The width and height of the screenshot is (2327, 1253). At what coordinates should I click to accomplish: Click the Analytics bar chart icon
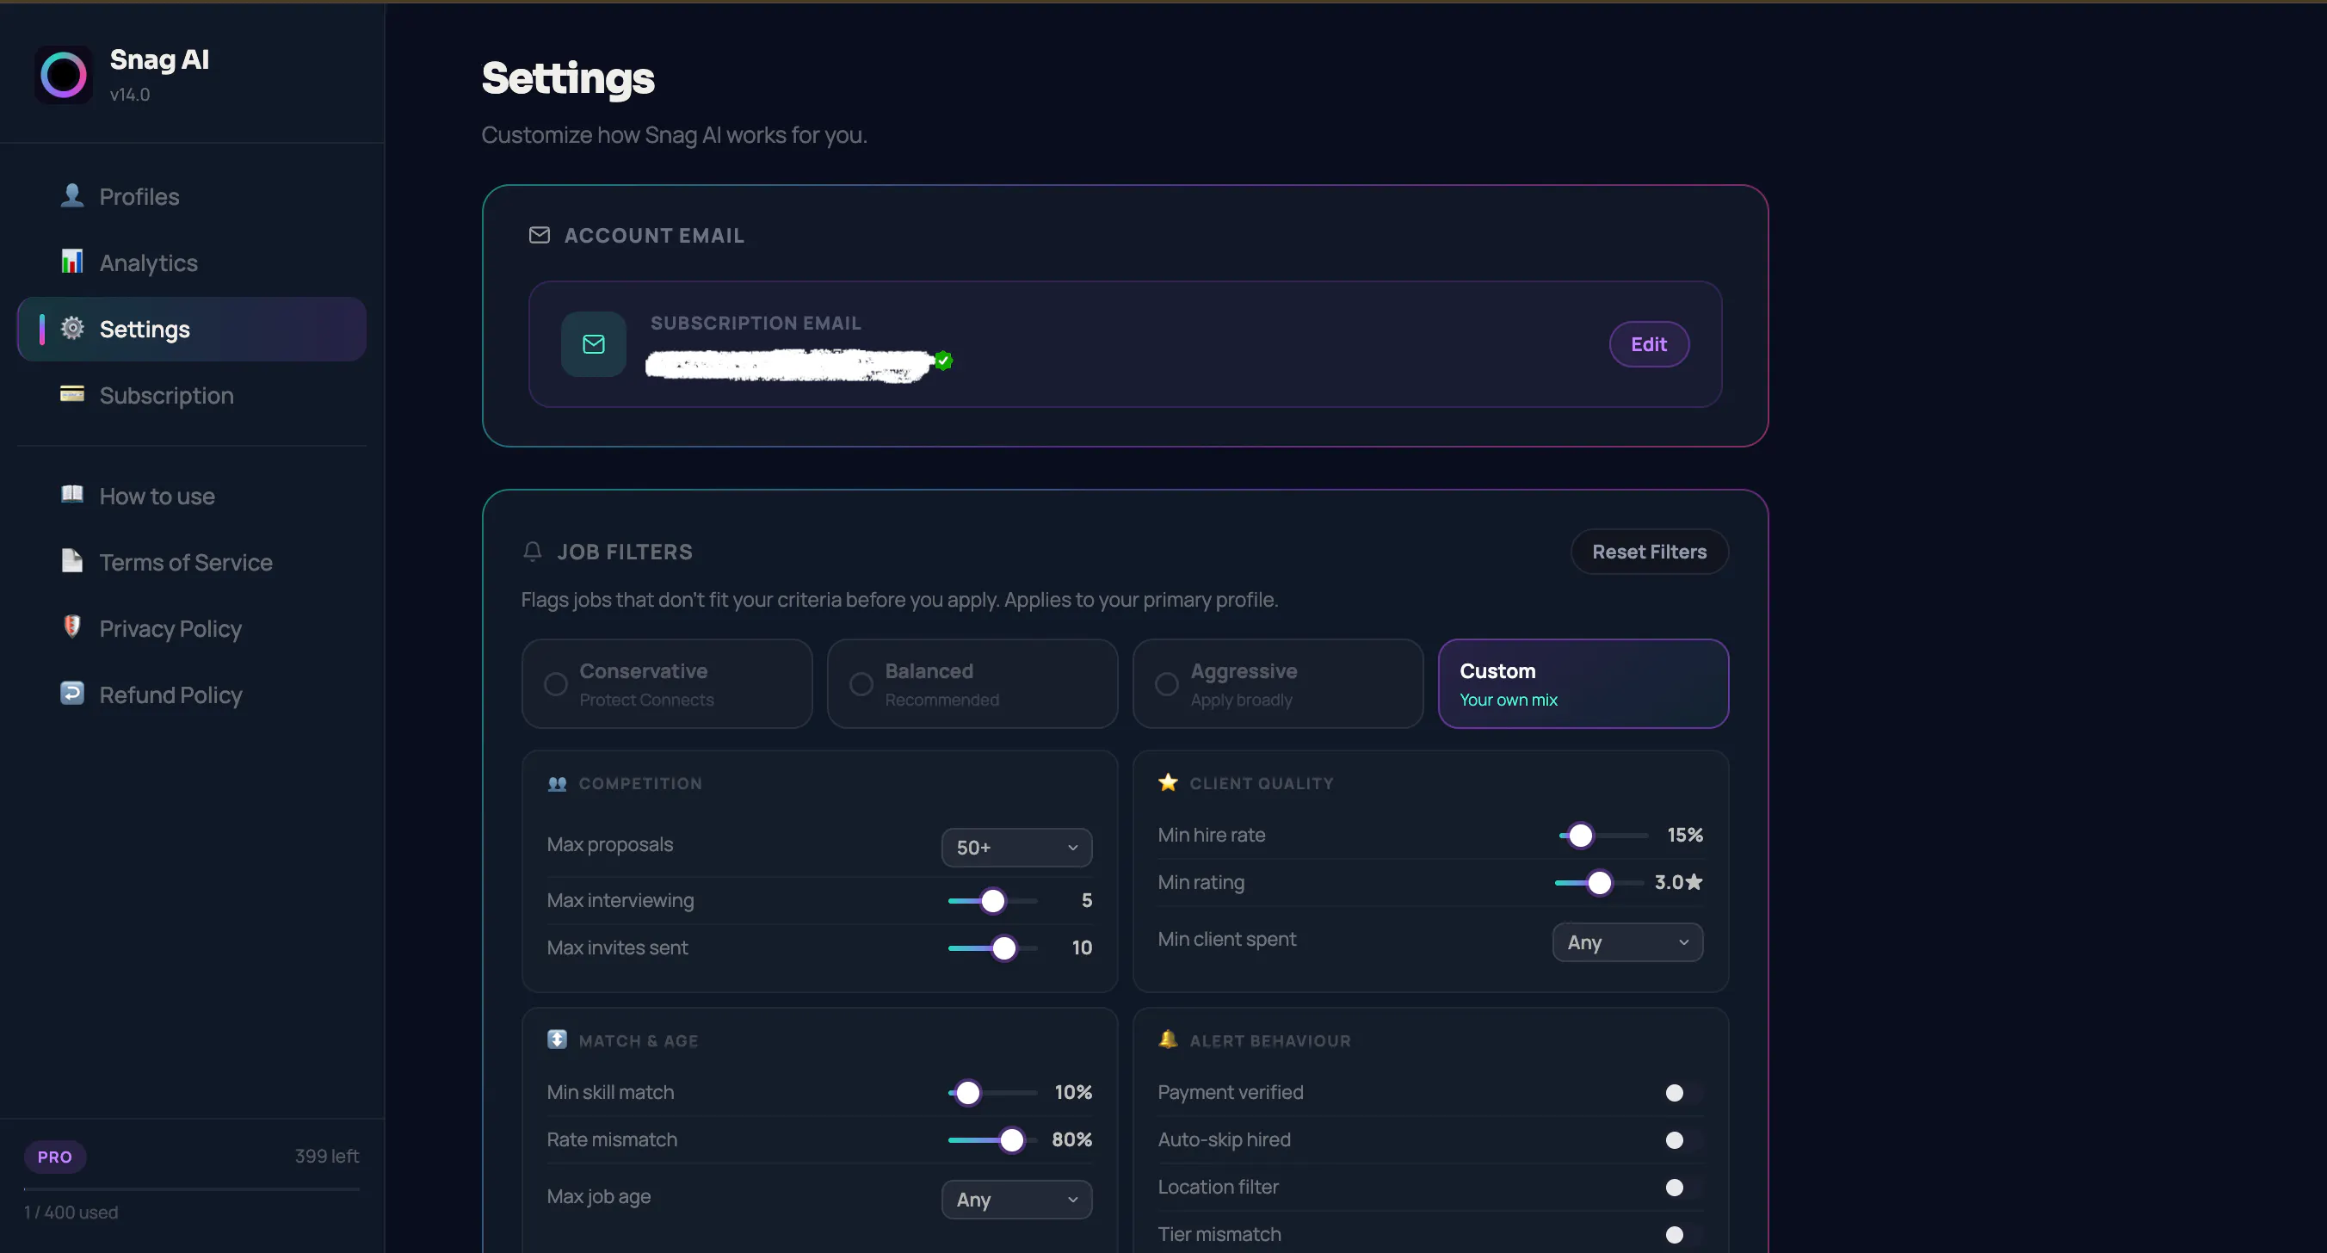pos(72,262)
